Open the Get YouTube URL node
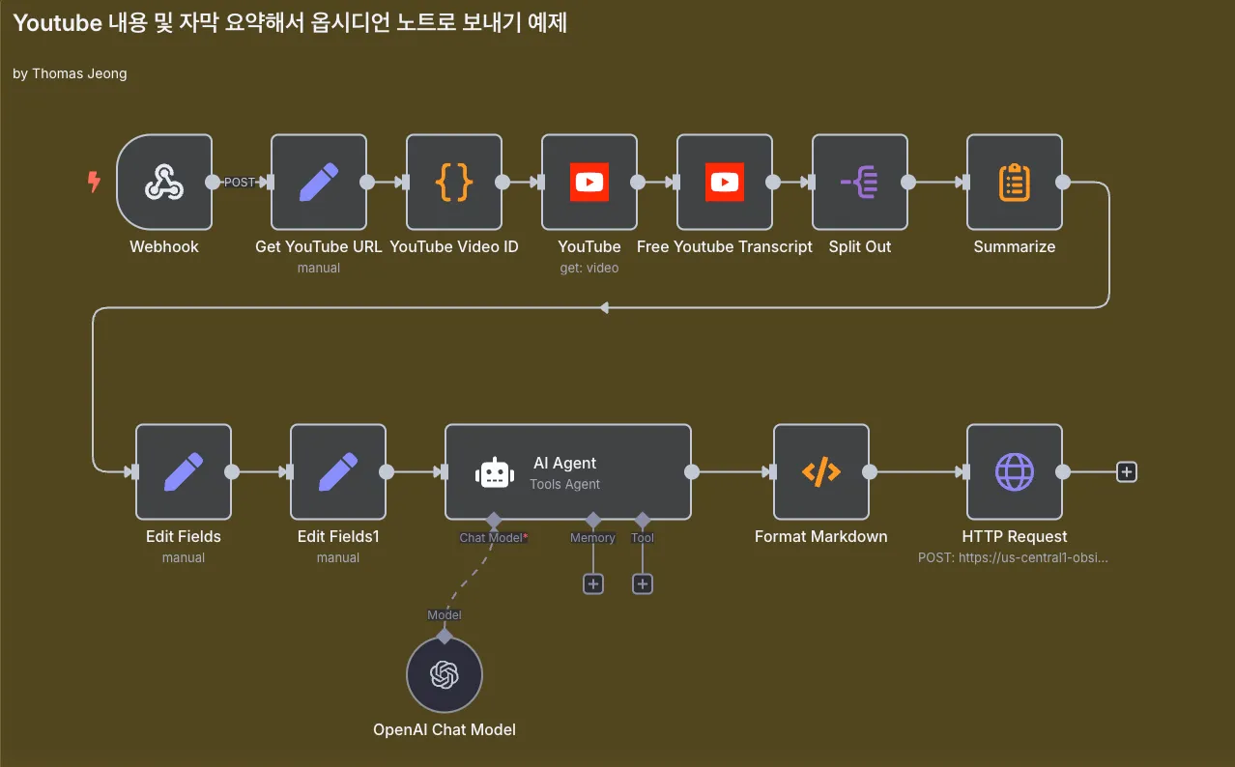The image size is (1235, 767). 318,182
